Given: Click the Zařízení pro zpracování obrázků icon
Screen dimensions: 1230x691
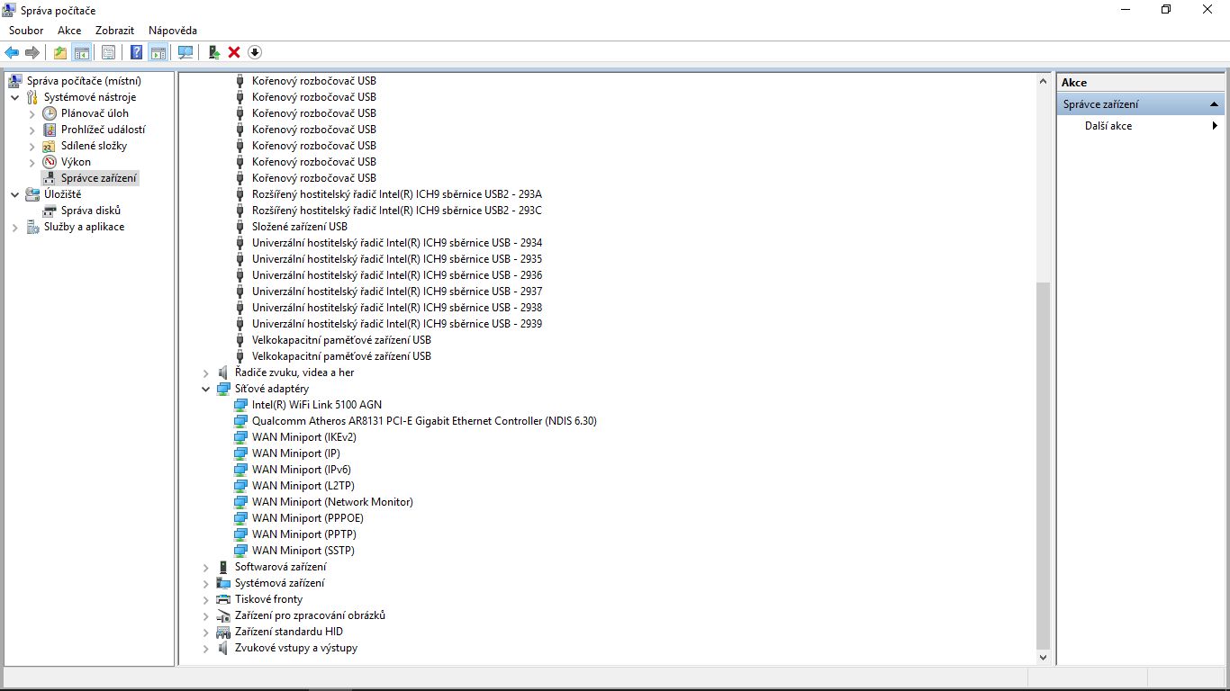Looking at the screenshot, I should coord(223,615).
